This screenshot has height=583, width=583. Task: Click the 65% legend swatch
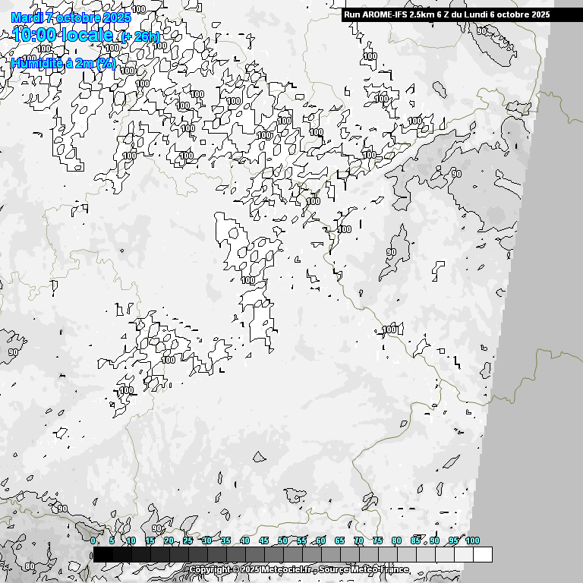coord(349,555)
